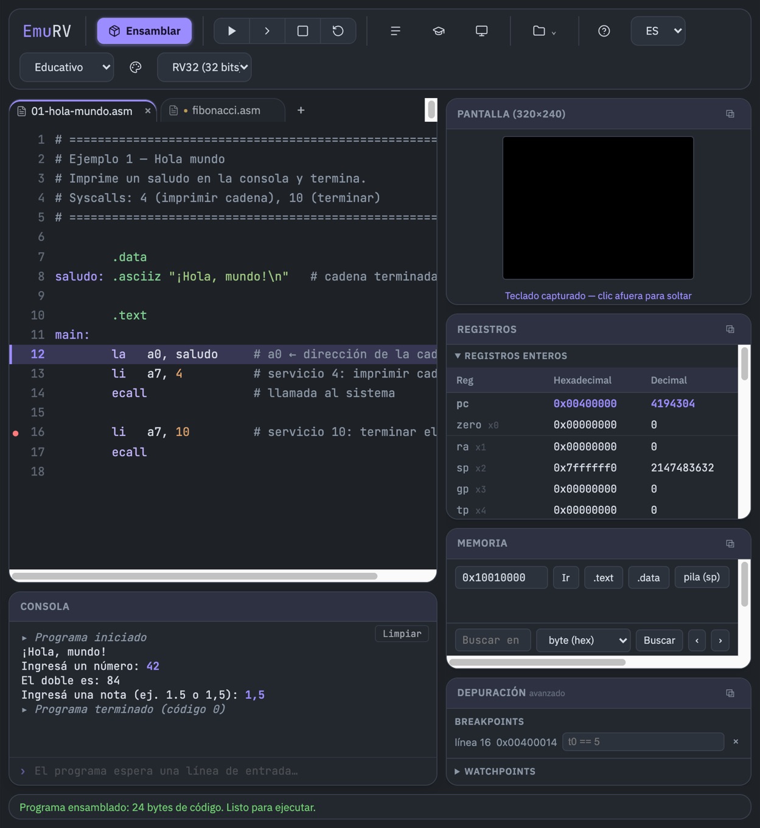The width and height of the screenshot is (760, 828).
Task: Click the memory address field 0x10010000
Action: coord(501,577)
